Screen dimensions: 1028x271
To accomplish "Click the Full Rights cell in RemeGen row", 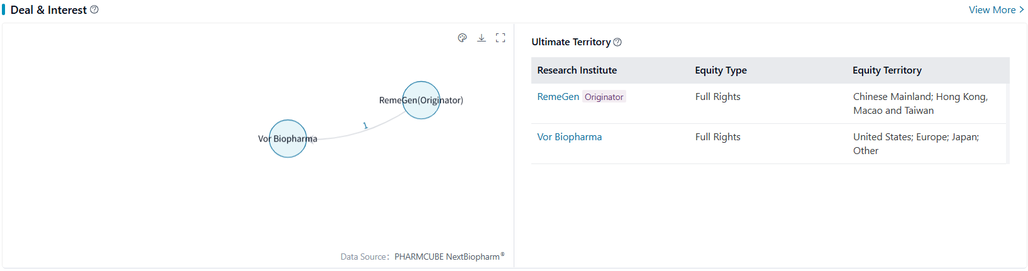I will pos(717,97).
